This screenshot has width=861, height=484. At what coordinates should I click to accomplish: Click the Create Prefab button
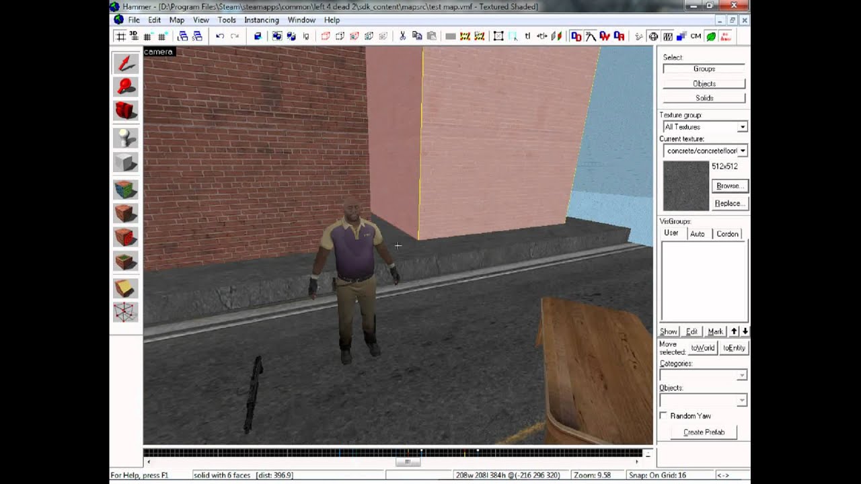click(x=704, y=432)
